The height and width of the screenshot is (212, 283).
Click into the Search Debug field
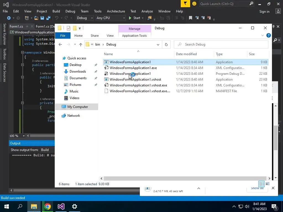click(221, 44)
